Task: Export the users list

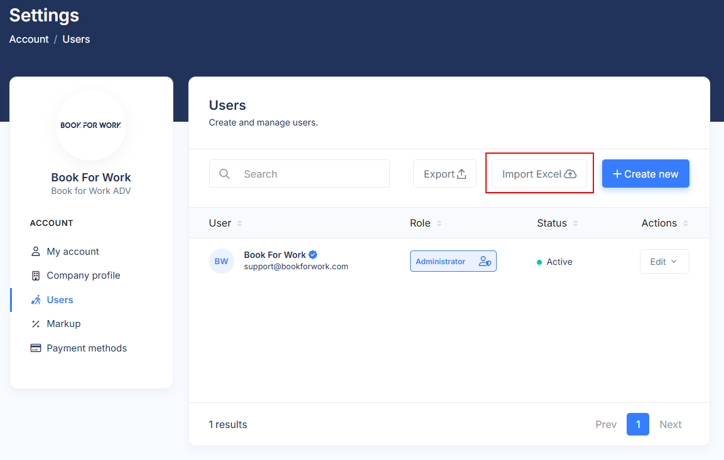Action: [445, 173]
